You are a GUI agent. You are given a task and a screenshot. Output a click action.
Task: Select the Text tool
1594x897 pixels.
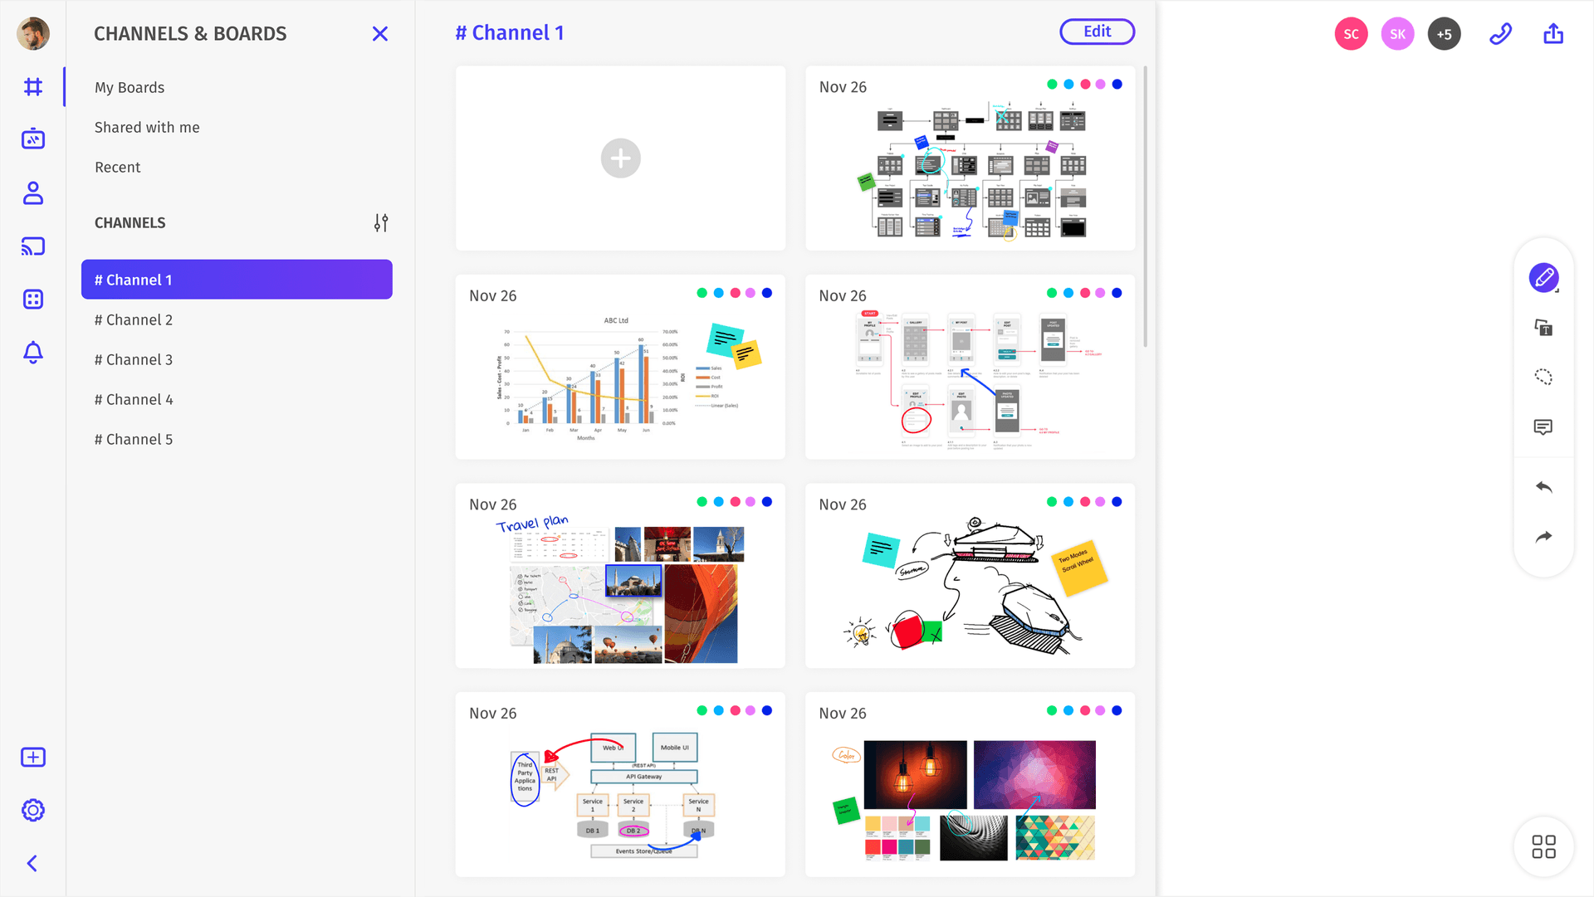click(x=1542, y=328)
